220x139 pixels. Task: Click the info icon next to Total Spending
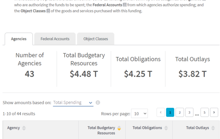(x=98, y=103)
